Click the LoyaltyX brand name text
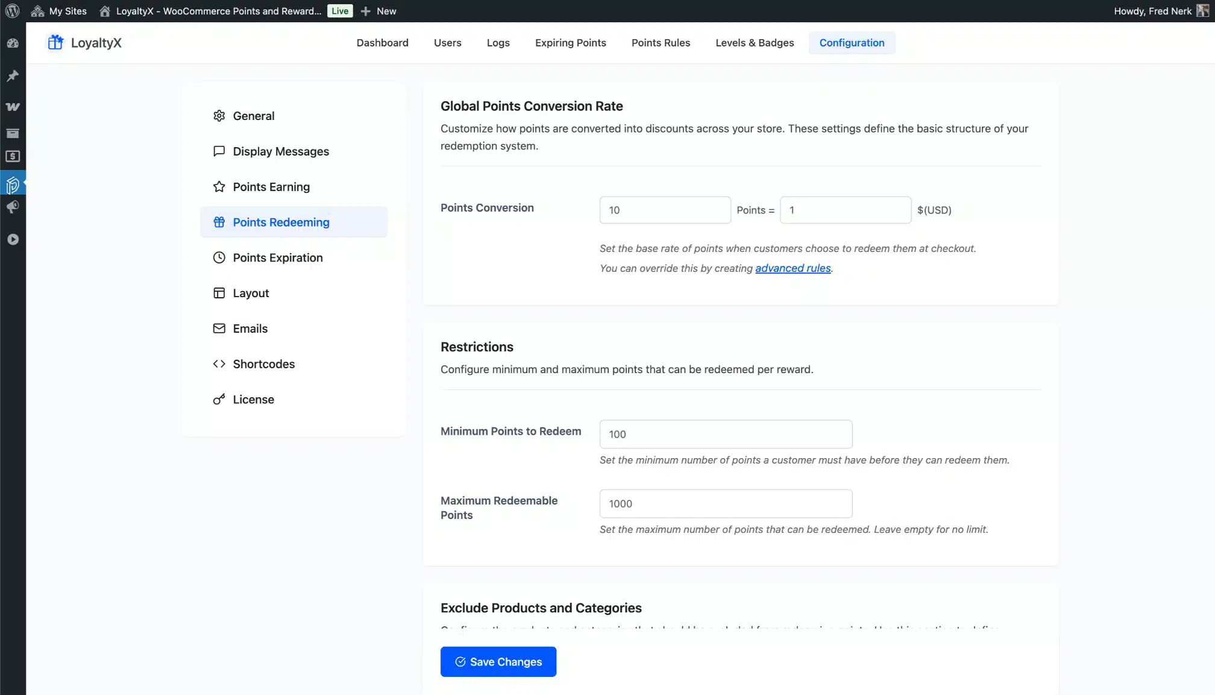The width and height of the screenshot is (1215, 695). tap(96, 43)
